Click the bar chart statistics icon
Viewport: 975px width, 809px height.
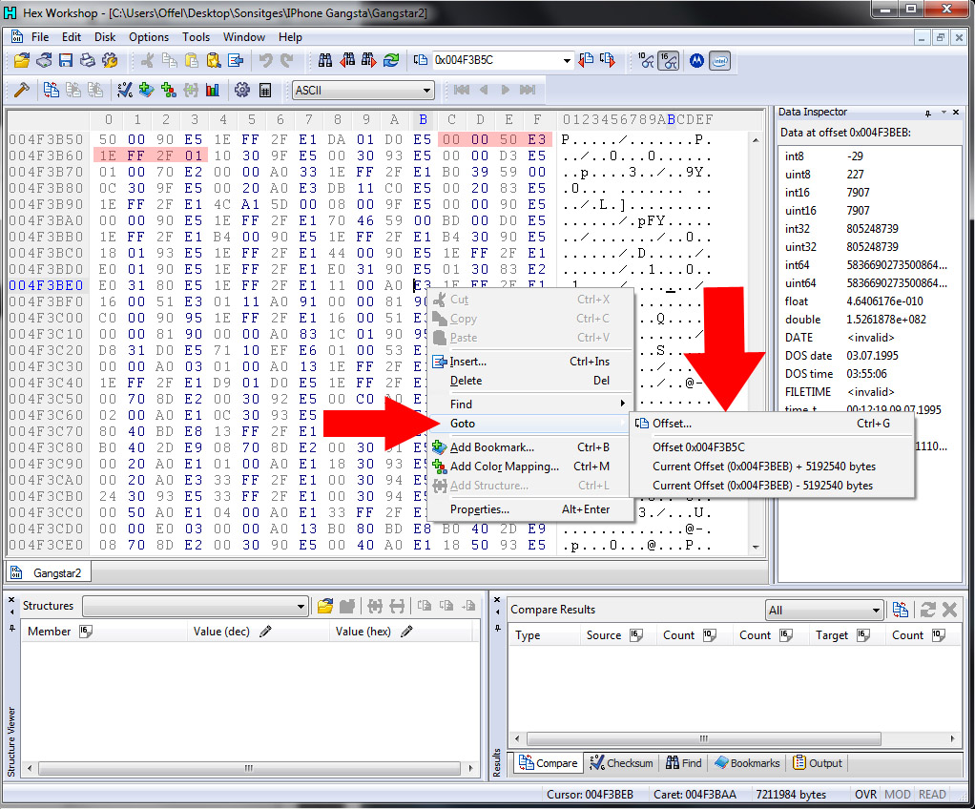coord(212,90)
